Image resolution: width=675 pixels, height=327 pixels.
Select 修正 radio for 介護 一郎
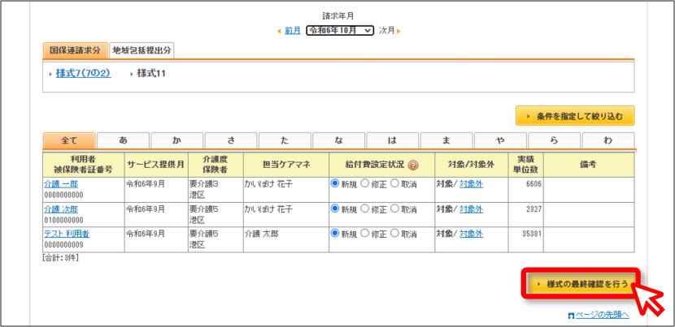364,183
